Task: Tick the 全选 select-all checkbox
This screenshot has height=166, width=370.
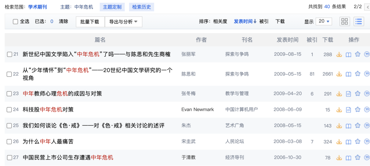Action: pos(15,22)
